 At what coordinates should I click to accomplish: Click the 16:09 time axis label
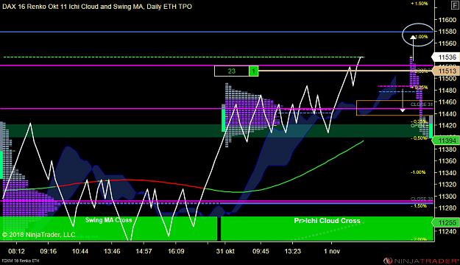[176, 251]
